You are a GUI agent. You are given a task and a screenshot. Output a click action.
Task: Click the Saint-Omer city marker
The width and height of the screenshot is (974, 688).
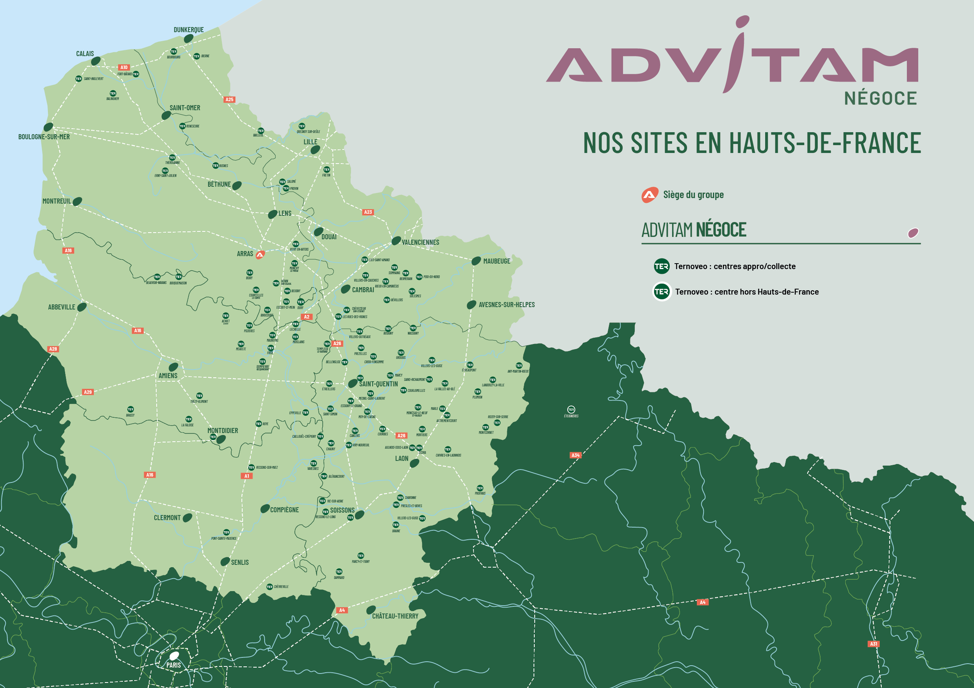click(166, 116)
